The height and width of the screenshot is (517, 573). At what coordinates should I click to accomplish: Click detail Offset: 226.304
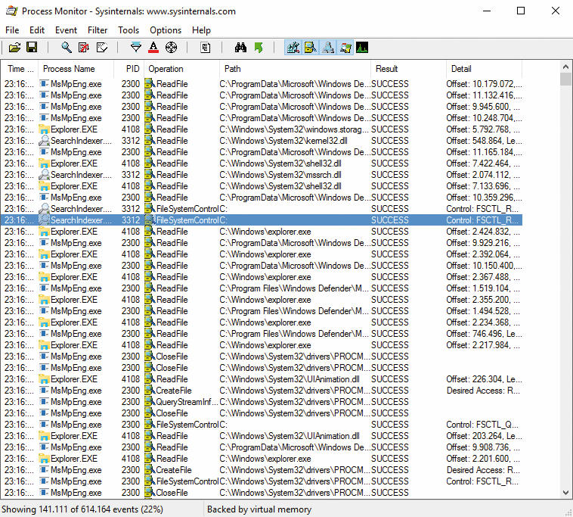(x=484, y=379)
